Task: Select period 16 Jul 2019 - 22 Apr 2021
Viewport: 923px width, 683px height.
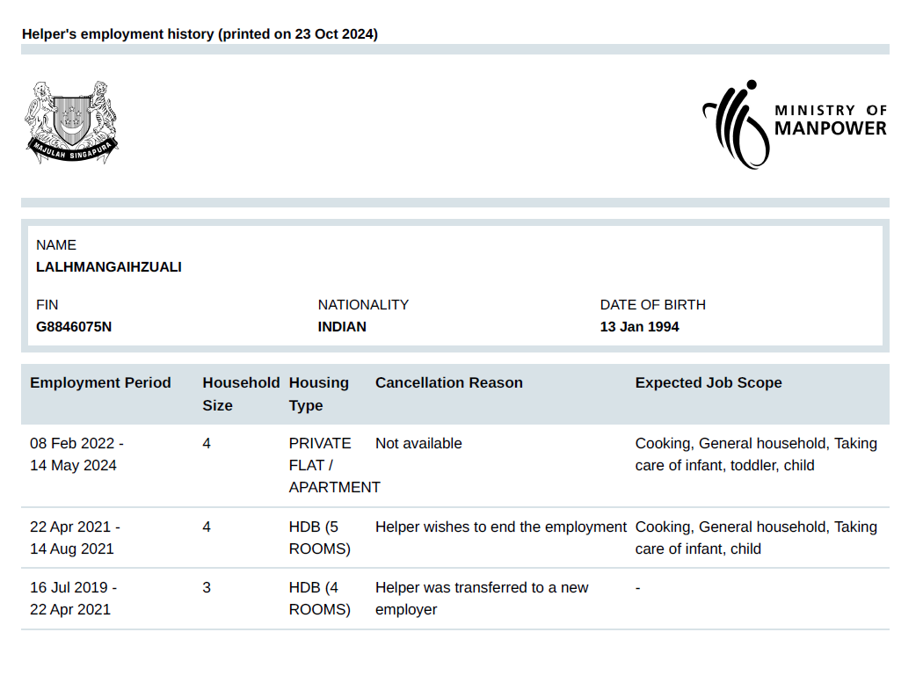Action: click(x=74, y=599)
